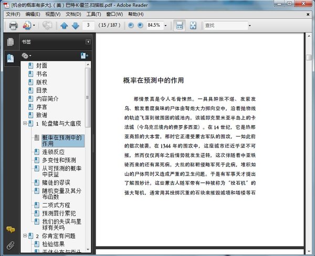Click bookmarks list scroll down arrow
Image resolution: width=315 pixels, height=256 pixels.
[x=88, y=249]
